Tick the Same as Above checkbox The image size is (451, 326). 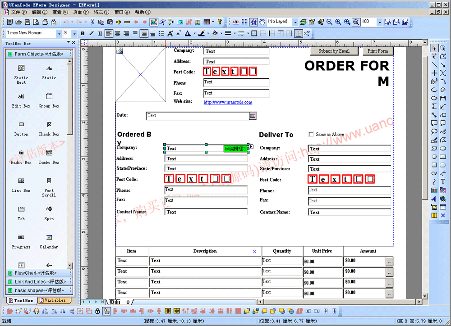[311, 134]
